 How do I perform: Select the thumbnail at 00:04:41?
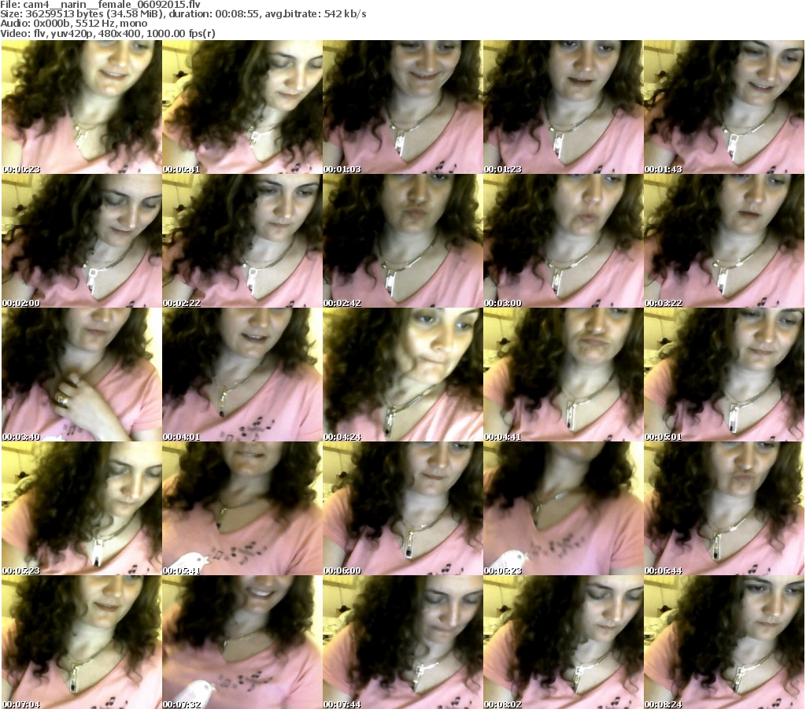tap(563, 375)
